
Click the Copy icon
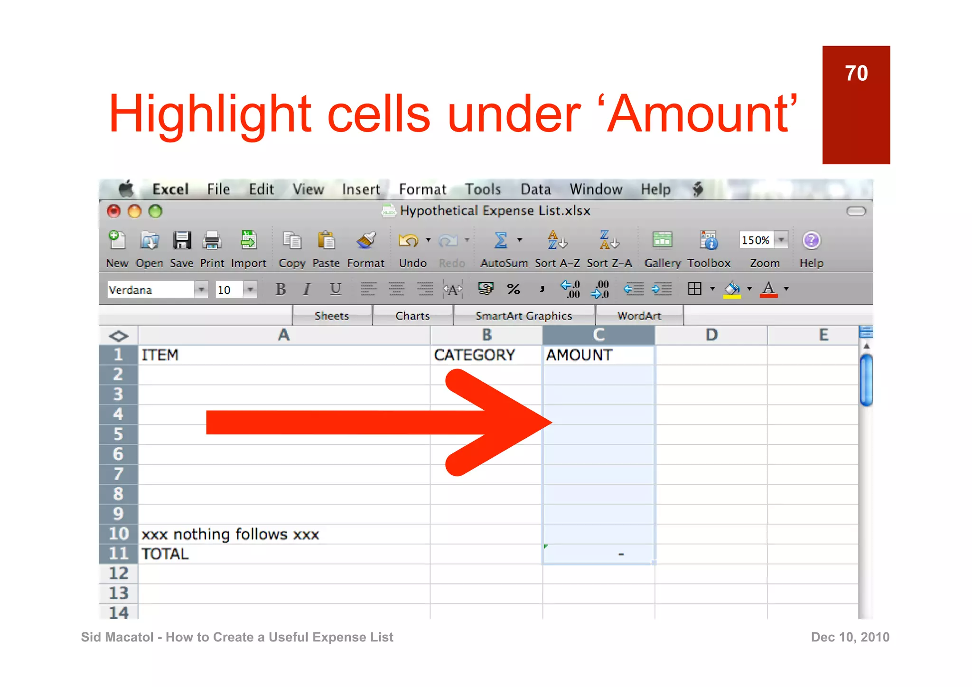(x=292, y=240)
